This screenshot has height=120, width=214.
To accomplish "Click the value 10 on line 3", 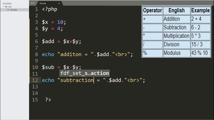I will (x=60, y=22).
